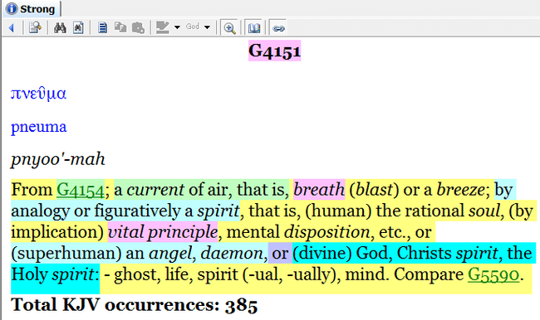Click the blue back arrow
540x320 pixels.
tap(12, 27)
